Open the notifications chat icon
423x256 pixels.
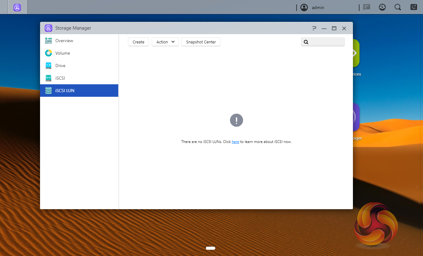(367, 7)
